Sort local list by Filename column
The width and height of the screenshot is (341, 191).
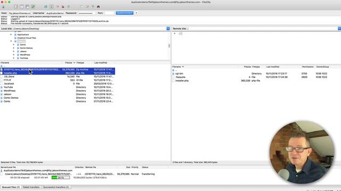coord(30,63)
